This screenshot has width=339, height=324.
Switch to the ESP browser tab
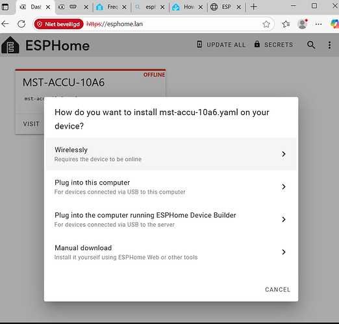click(226, 7)
